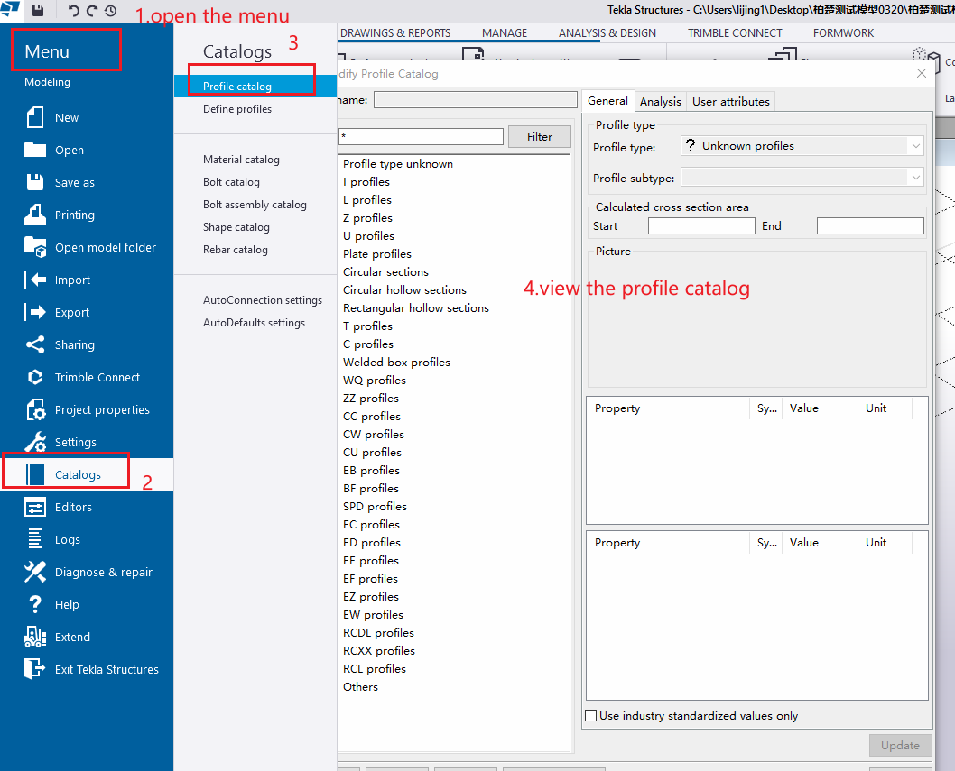Open AutoDefaults settings

coord(254,323)
